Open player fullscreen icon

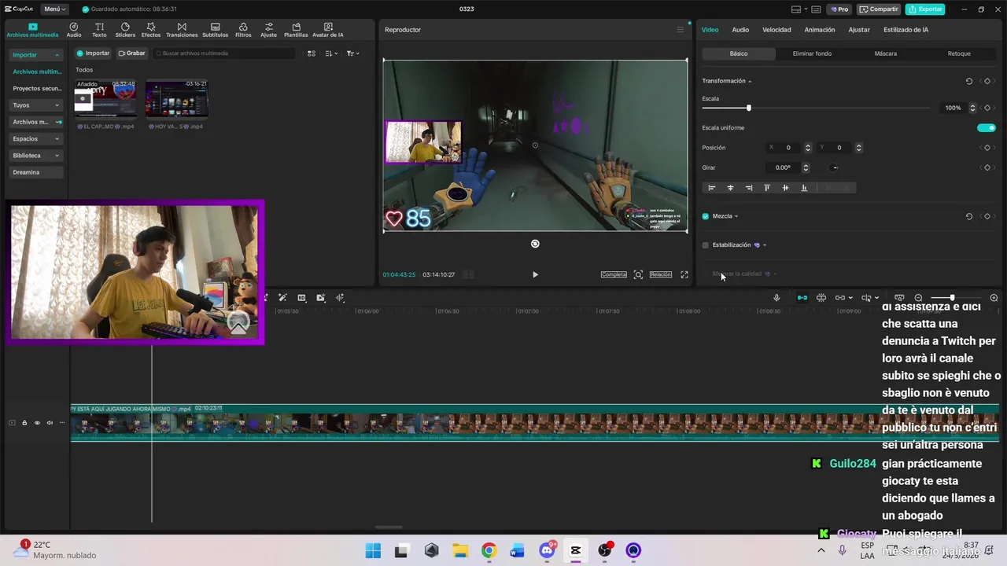(684, 274)
